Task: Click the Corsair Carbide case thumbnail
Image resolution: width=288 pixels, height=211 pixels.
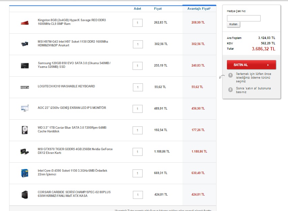Action: (x=25, y=195)
